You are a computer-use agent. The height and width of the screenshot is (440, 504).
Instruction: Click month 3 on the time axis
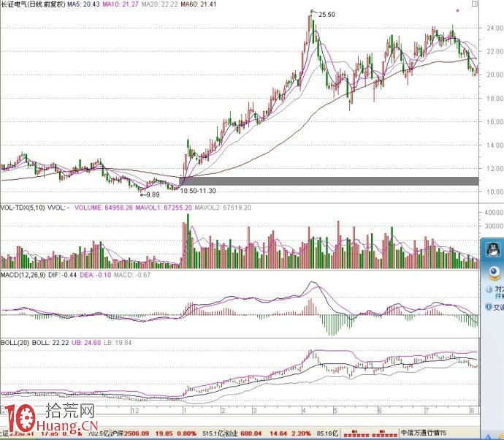point(254,411)
